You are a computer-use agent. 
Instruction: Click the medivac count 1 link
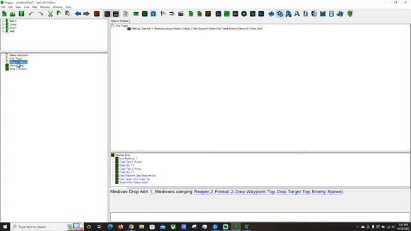tap(151, 192)
